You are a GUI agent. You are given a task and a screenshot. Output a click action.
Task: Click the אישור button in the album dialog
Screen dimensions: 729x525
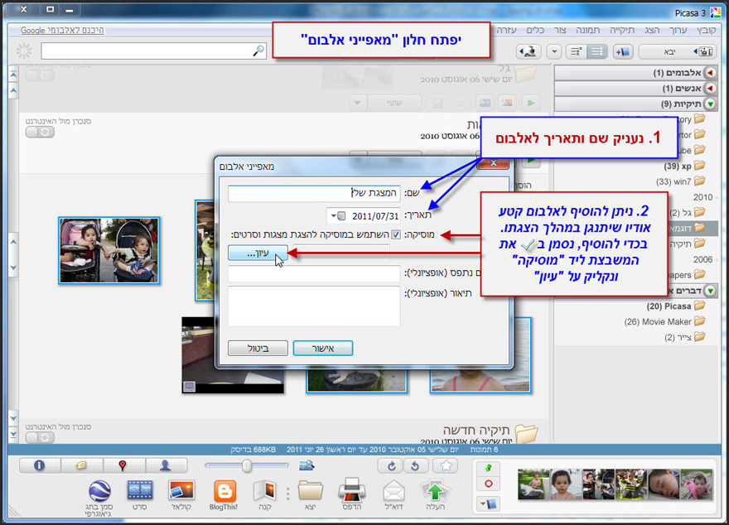point(323,349)
